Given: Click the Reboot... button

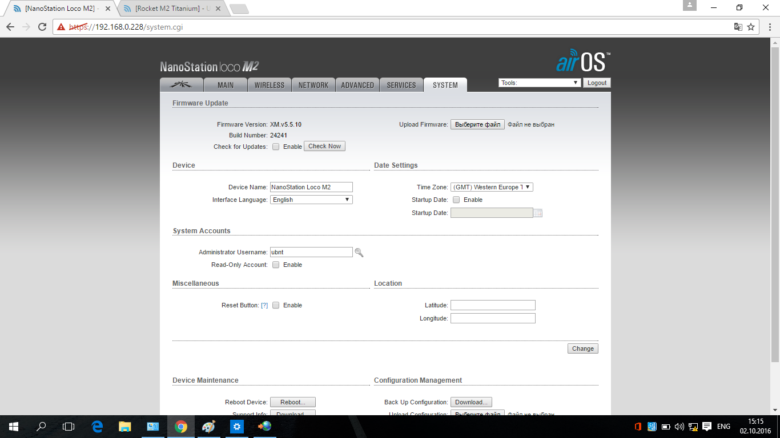Looking at the screenshot, I should (x=293, y=402).
